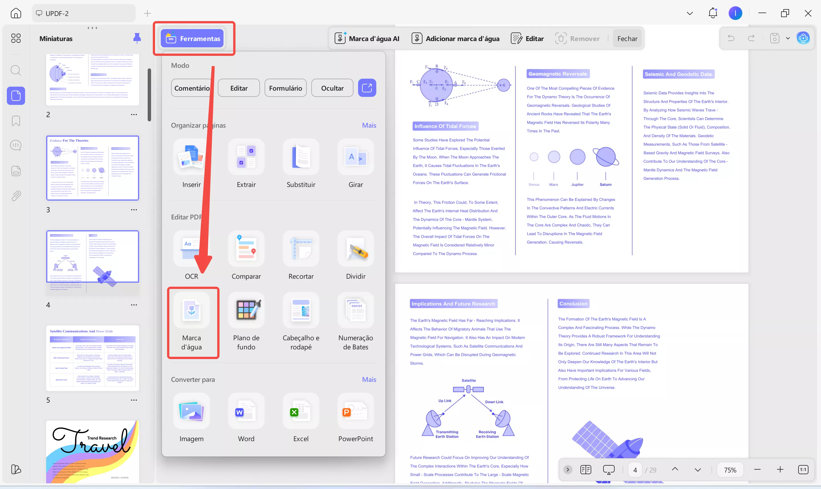Open Plano de fundo tool

click(x=246, y=310)
